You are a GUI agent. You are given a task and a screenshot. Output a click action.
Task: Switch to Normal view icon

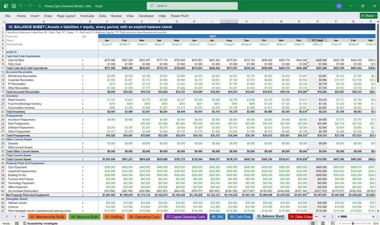point(313,223)
